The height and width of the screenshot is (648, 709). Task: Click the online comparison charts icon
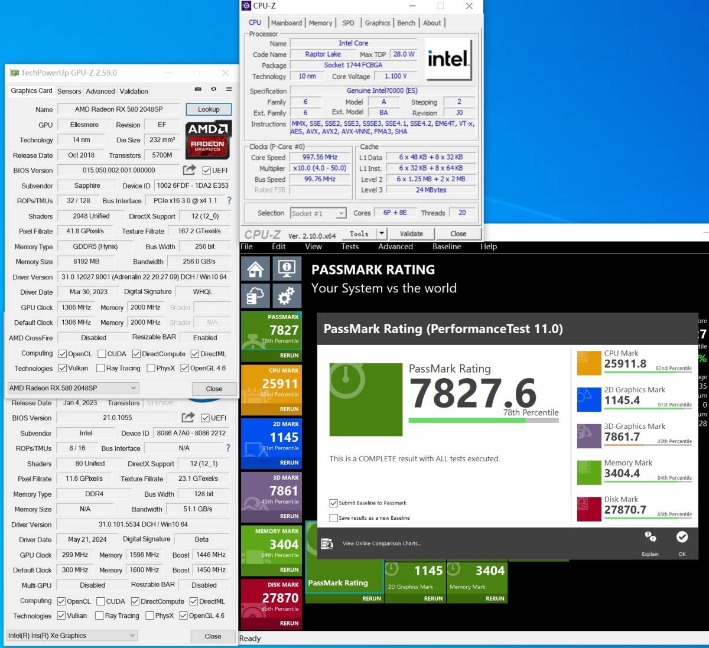327,543
